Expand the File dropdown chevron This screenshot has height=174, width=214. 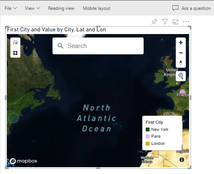15,8
